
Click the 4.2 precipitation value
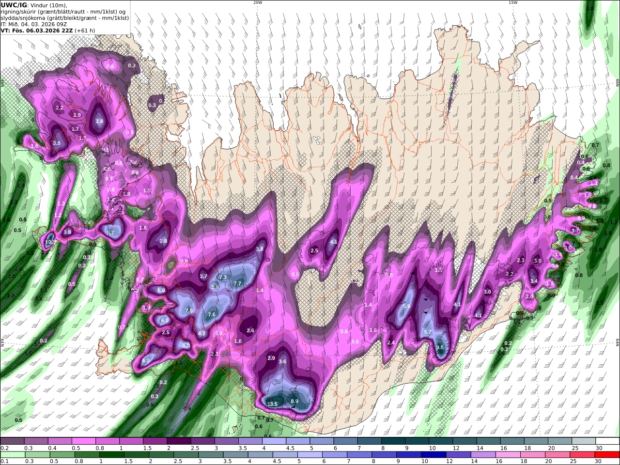(x=202, y=333)
